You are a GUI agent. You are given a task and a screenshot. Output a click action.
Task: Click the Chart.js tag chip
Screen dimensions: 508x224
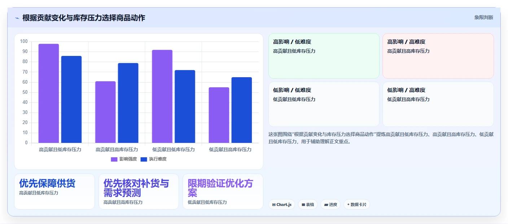(x=282, y=205)
